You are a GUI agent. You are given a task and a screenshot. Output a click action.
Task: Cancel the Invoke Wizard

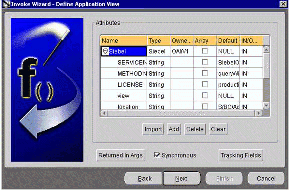266,178
